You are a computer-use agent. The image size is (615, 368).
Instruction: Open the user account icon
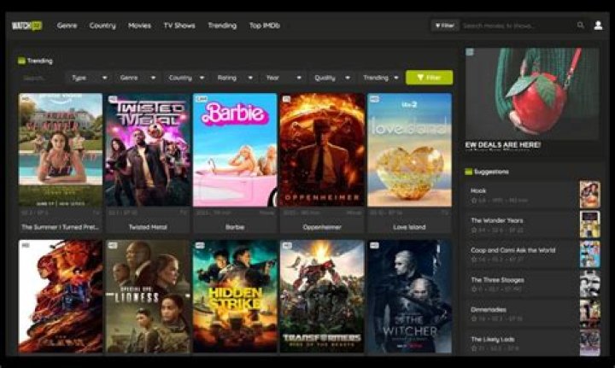598,26
